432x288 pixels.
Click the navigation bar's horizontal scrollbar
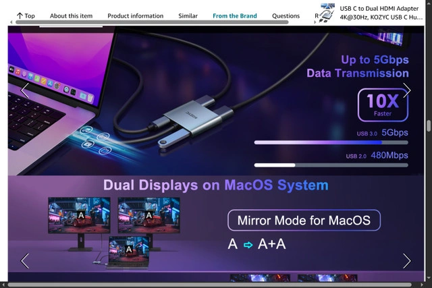point(162,22)
